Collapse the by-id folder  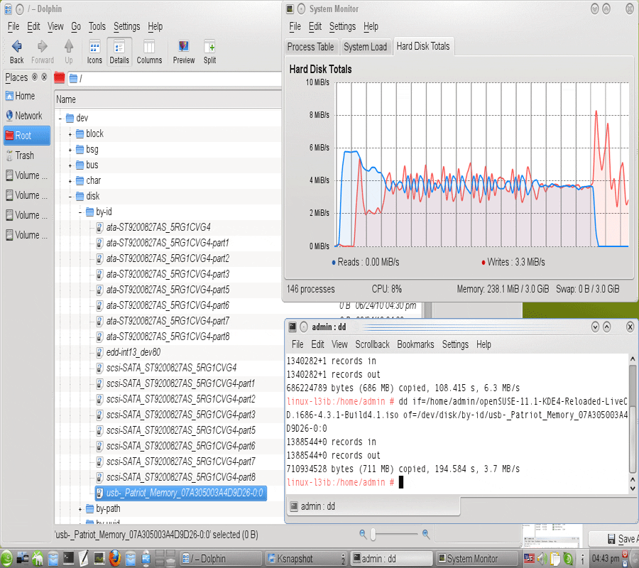coord(80,212)
